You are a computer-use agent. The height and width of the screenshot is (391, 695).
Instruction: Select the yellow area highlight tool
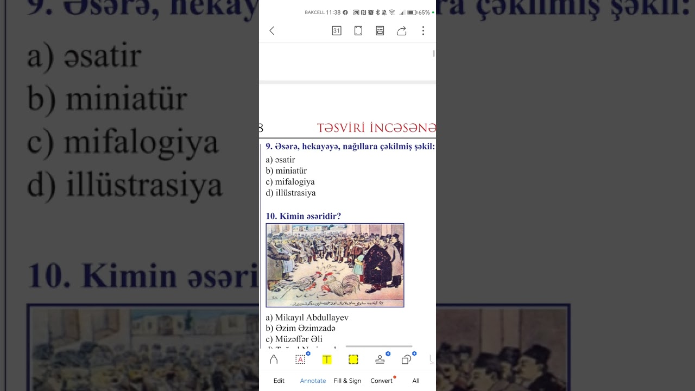click(353, 360)
